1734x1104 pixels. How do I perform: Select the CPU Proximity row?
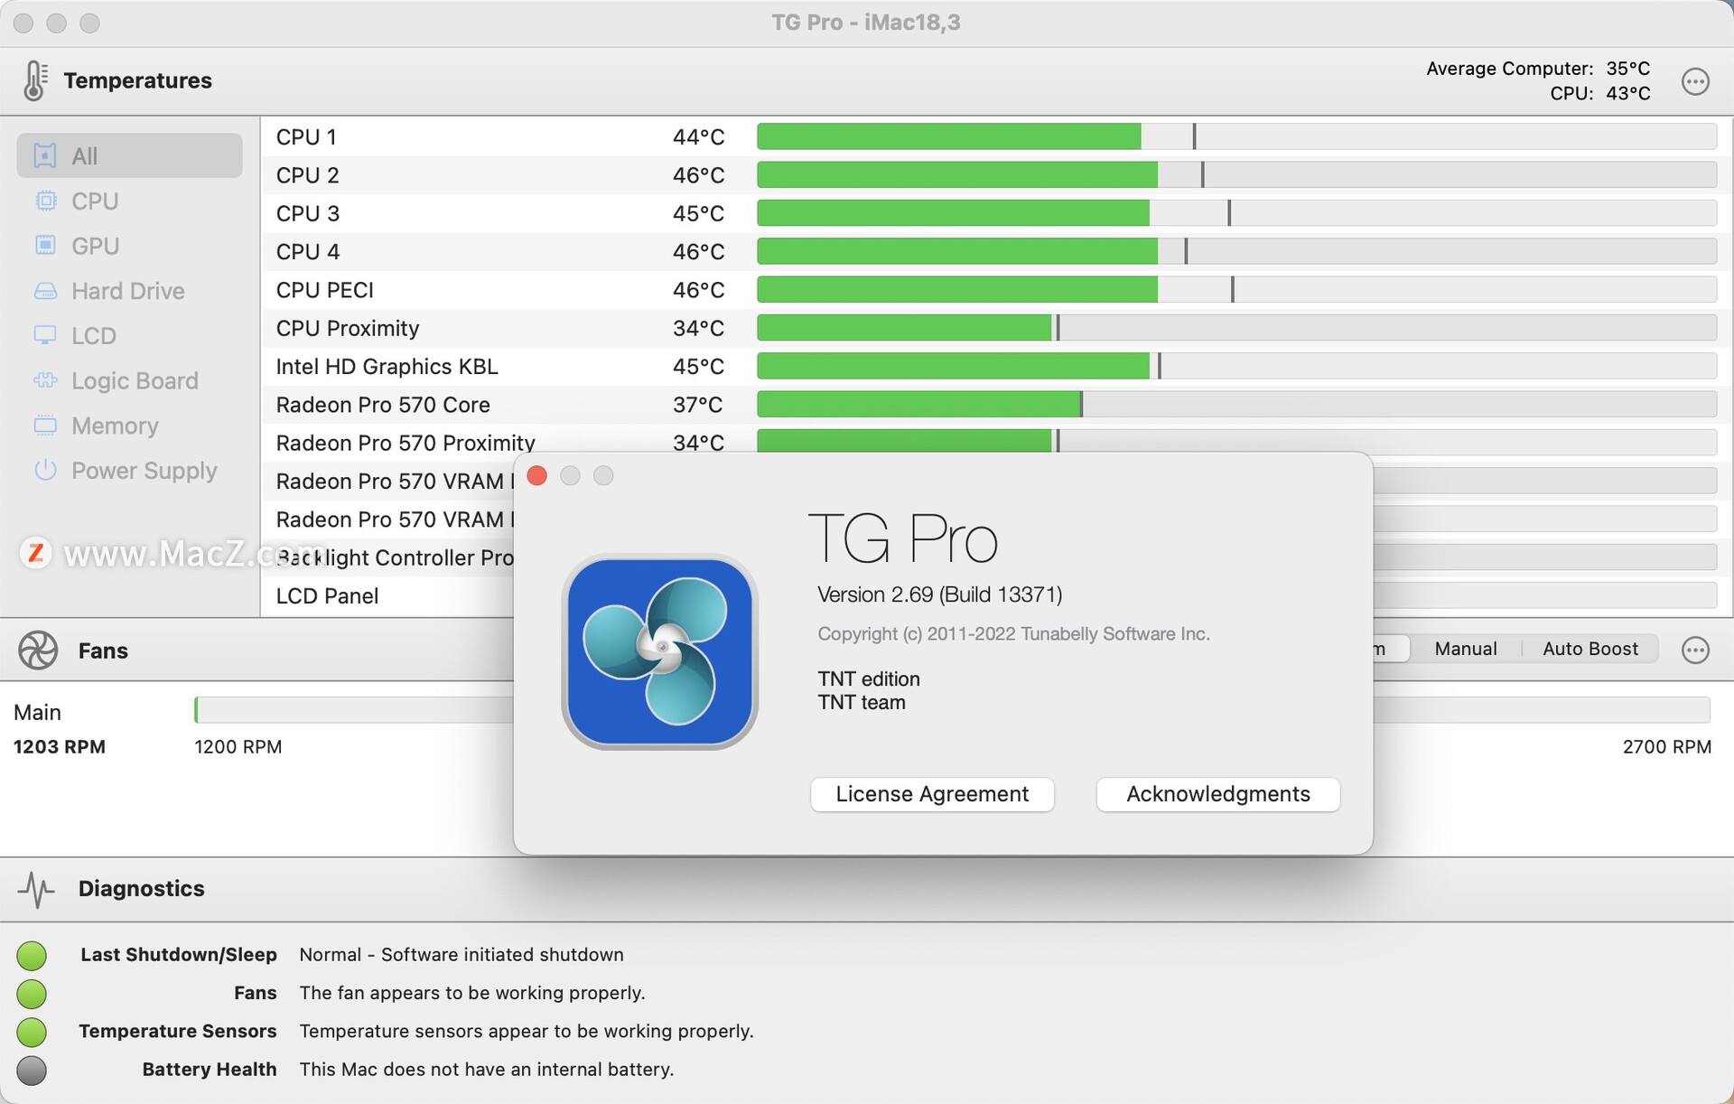[x=997, y=328]
